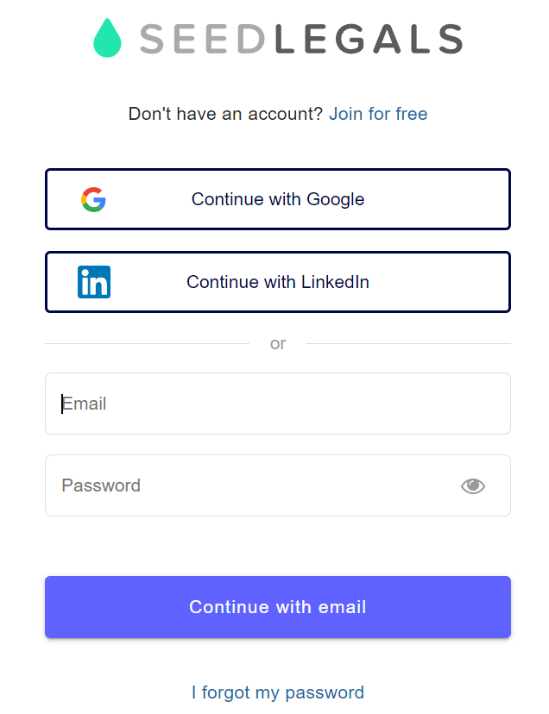The height and width of the screenshot is (714, 549).
Task: Sign in via "Continue with LinkedIn" button
Action: (x=278, y=282)
